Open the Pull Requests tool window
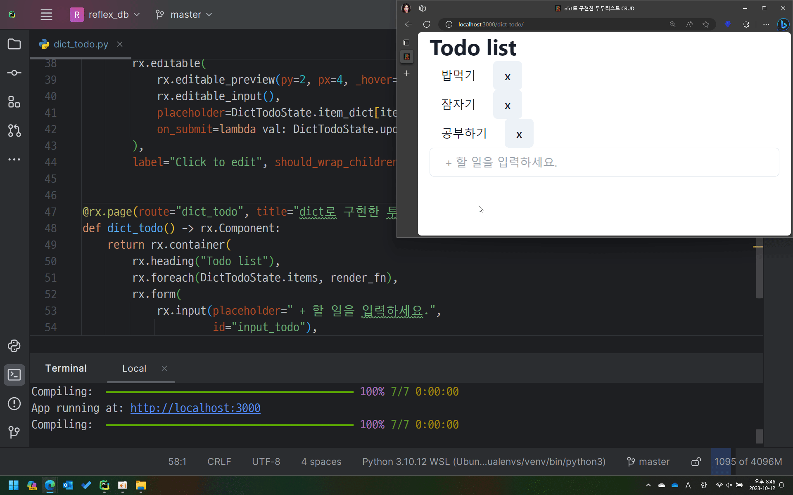 [x=14, y=131]
